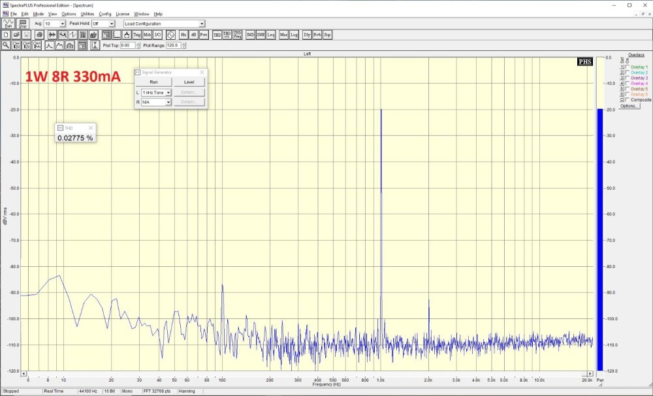Open the License menu
The height and width of the screenshot is (396, 653).
(x=122, y=14)
